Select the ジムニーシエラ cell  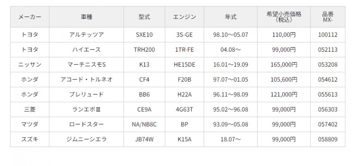click(86, 139)
